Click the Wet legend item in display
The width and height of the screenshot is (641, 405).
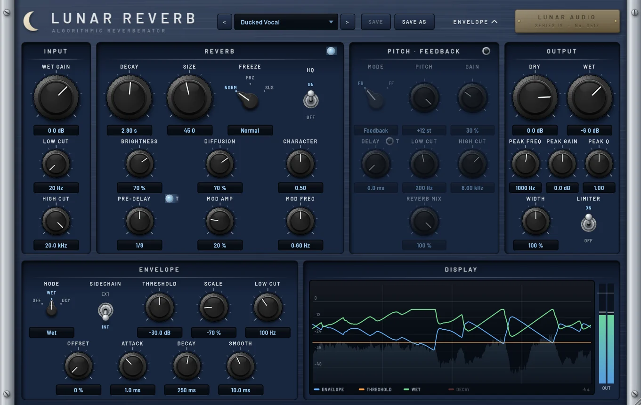click(x=412, y=389)
